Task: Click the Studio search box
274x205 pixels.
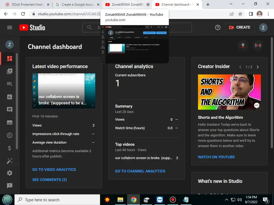Action: (137, 27)
